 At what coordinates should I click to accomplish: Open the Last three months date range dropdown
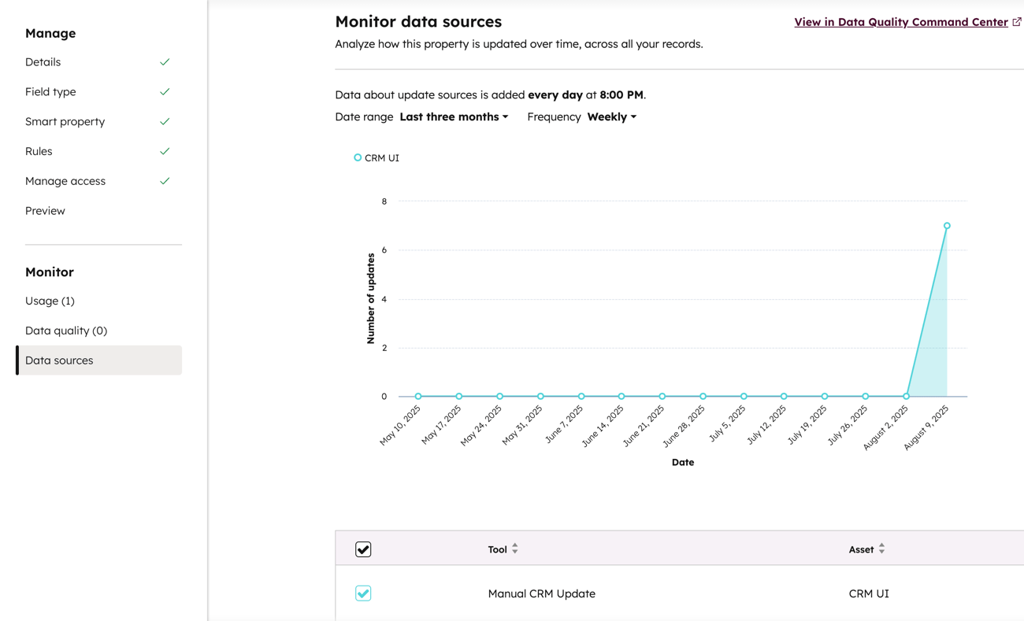454,117
